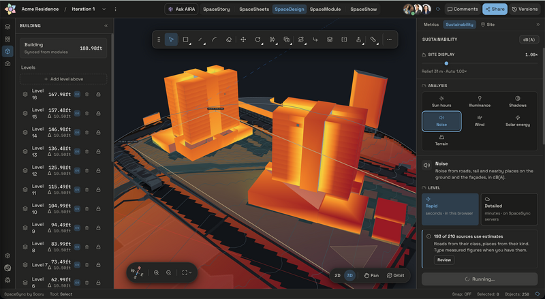Open settings gear in left sidebar
This screenshot has height=299, width=545.
7,255
